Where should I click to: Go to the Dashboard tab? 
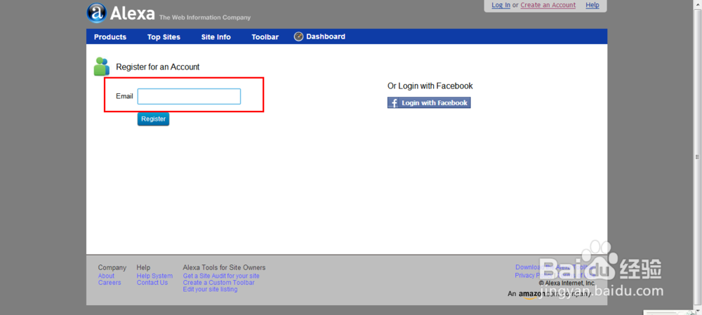click(326, 36)
